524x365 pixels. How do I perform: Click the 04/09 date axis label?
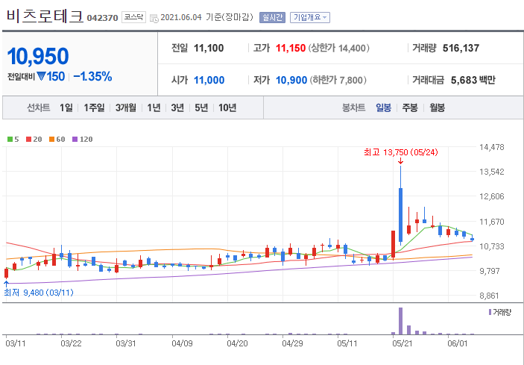182,343
